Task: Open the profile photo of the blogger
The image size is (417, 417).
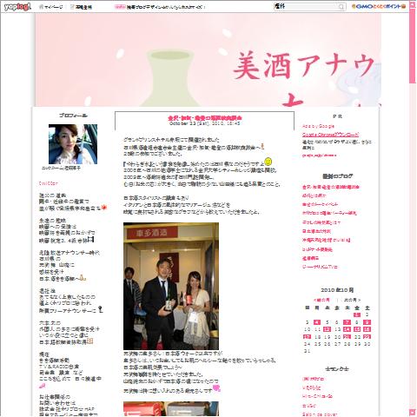Action: (x=73, y=144)
